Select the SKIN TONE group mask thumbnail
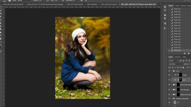This screenshot has height=107, width=191. [x=178, y=85]
